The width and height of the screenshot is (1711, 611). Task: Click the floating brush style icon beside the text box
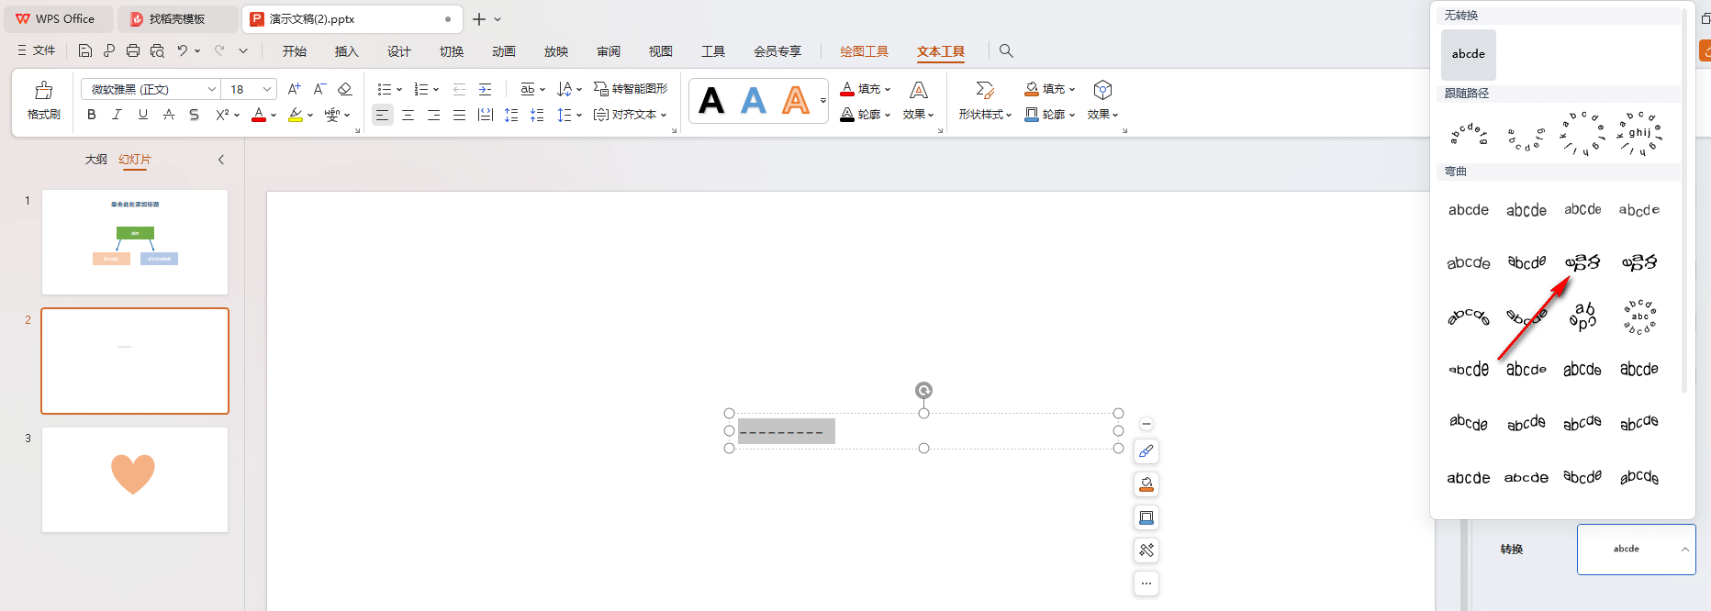click(x=1146, y=451)
